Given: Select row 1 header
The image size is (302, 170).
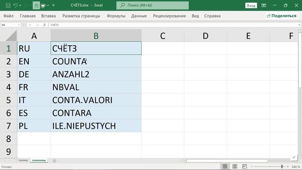Looking at the screenshot, I should coord(8,48).
